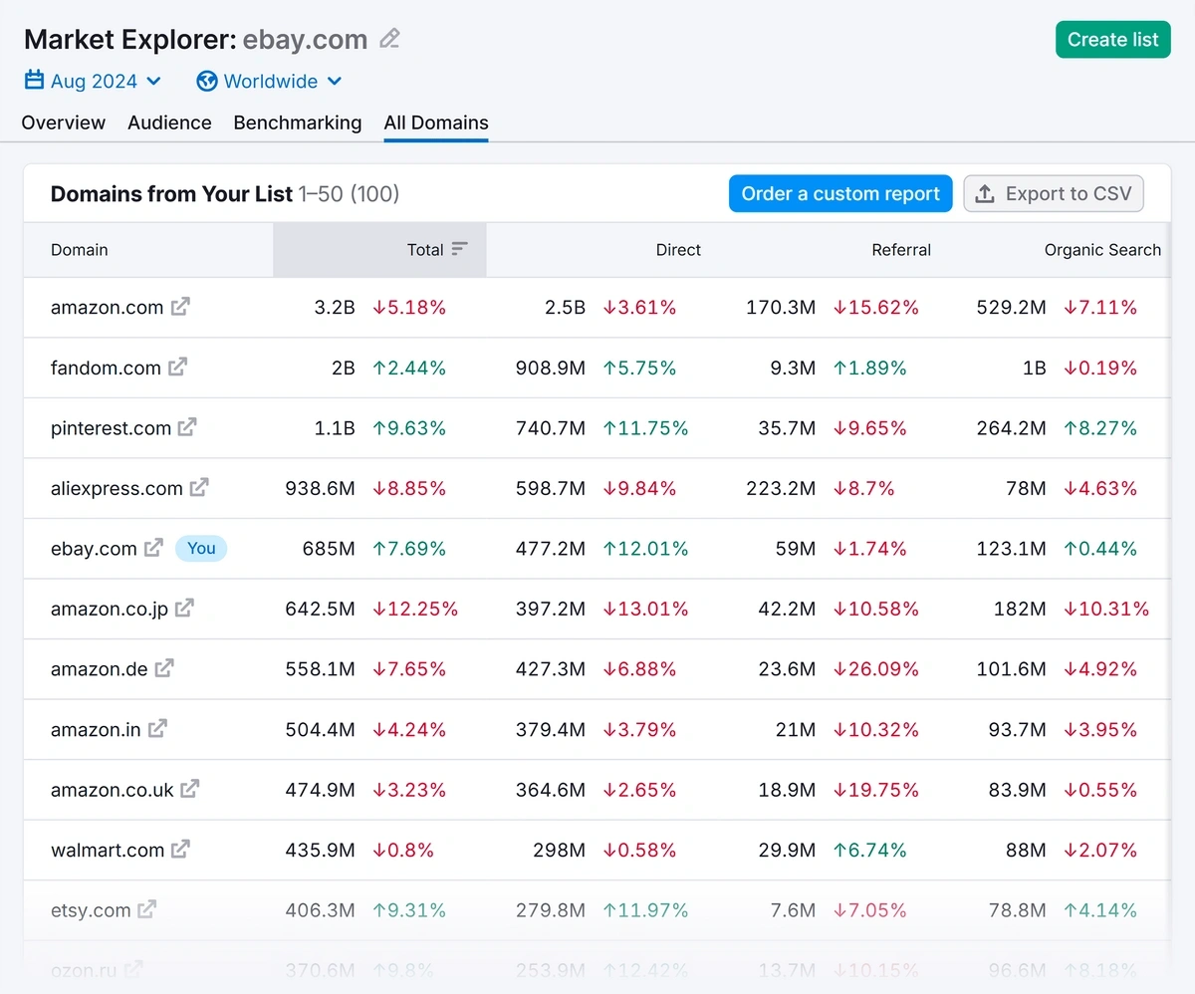Click the 3.2B total value for amazon.com
The image size is (1195, 994).
(x=335, y=308)
